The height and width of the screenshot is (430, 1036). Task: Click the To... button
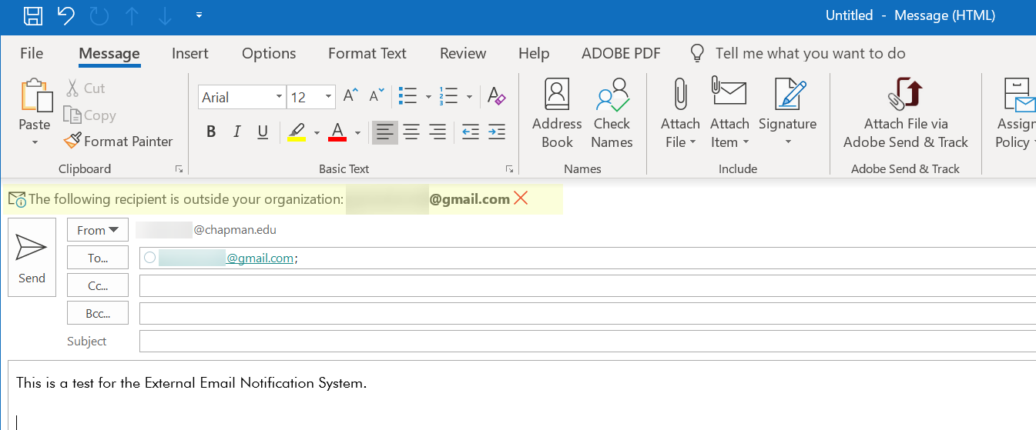[x=97, y=258]
